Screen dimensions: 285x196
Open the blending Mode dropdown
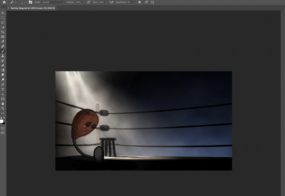pos(53,2)
